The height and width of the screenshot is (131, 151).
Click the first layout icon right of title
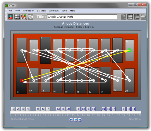[x=123, y=17]
